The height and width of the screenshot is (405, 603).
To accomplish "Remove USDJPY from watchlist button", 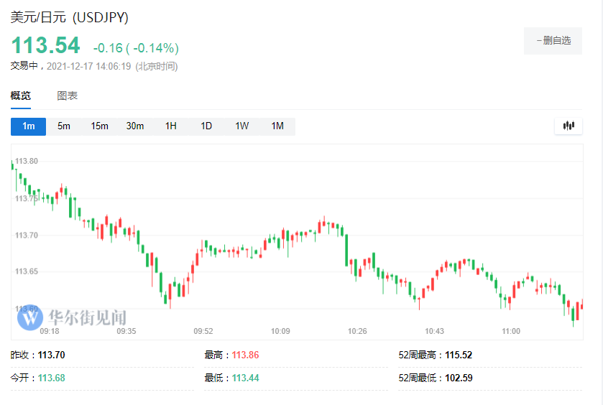I will tap(553, 41).
